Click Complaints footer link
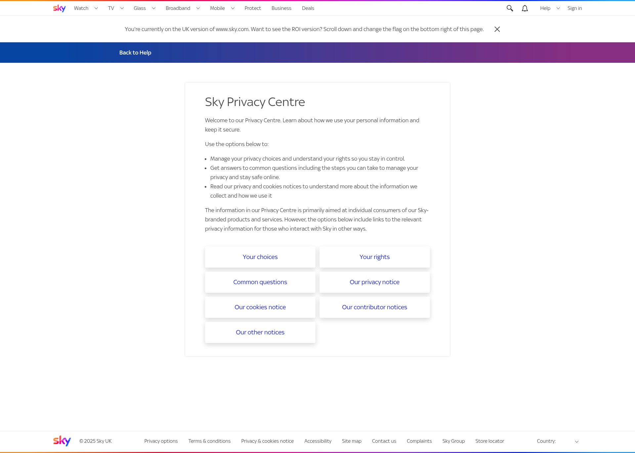635x453 pixels. pos(419,441)
